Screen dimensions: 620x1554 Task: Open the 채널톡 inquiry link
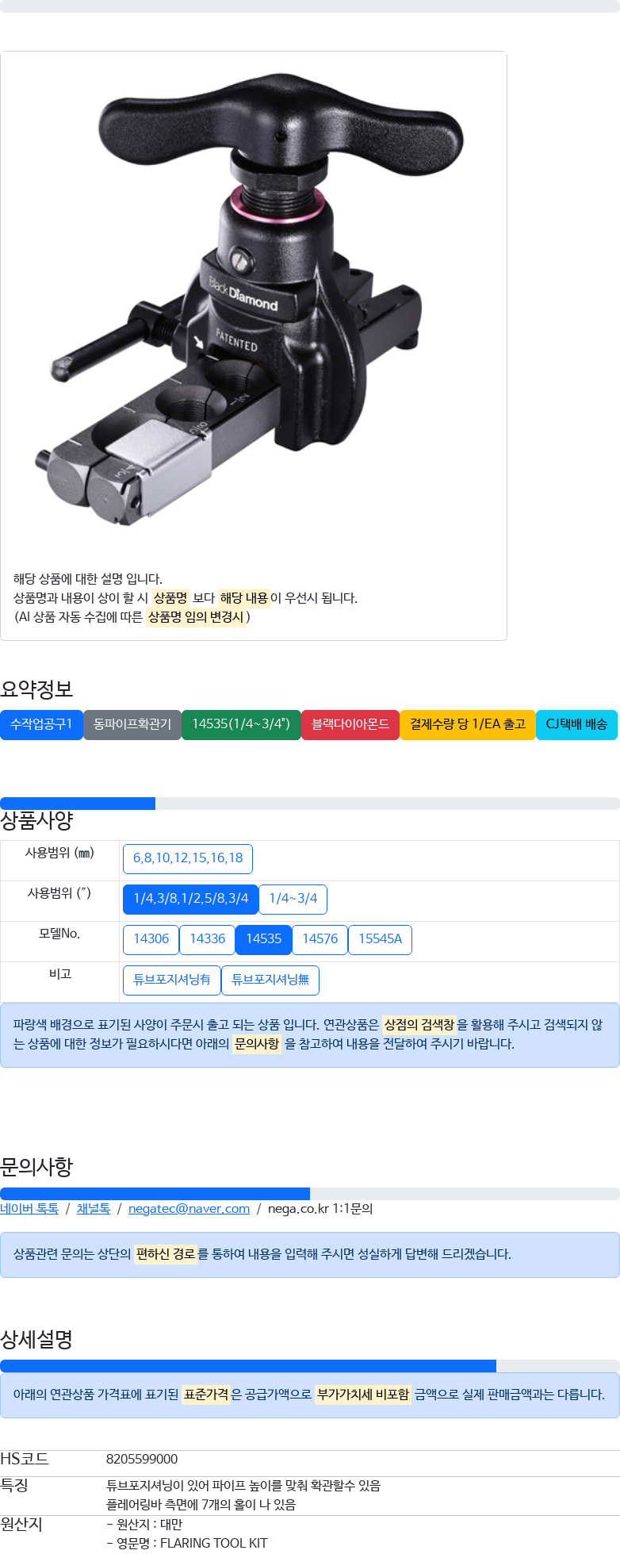94,1209
